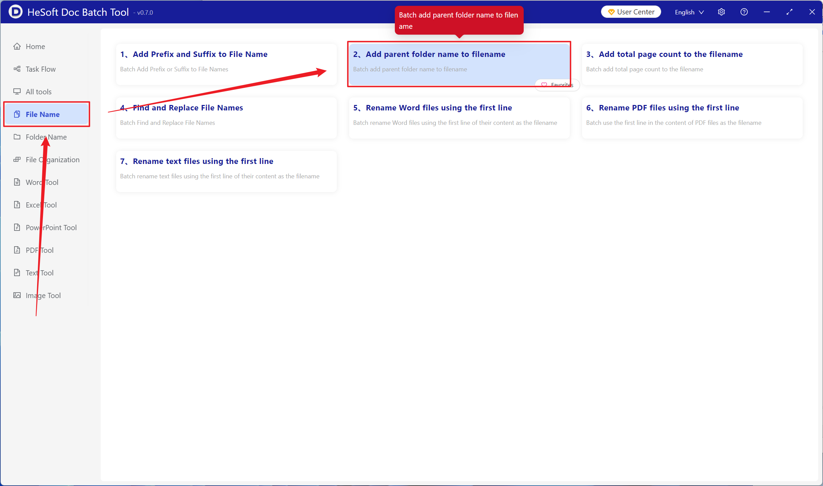Open settings via the gear icon
The width and height of the screenshot is (823, 486).
[721, 12]
